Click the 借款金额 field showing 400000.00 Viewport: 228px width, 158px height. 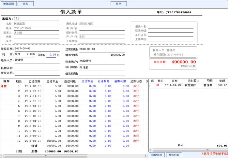click(102, 55)
